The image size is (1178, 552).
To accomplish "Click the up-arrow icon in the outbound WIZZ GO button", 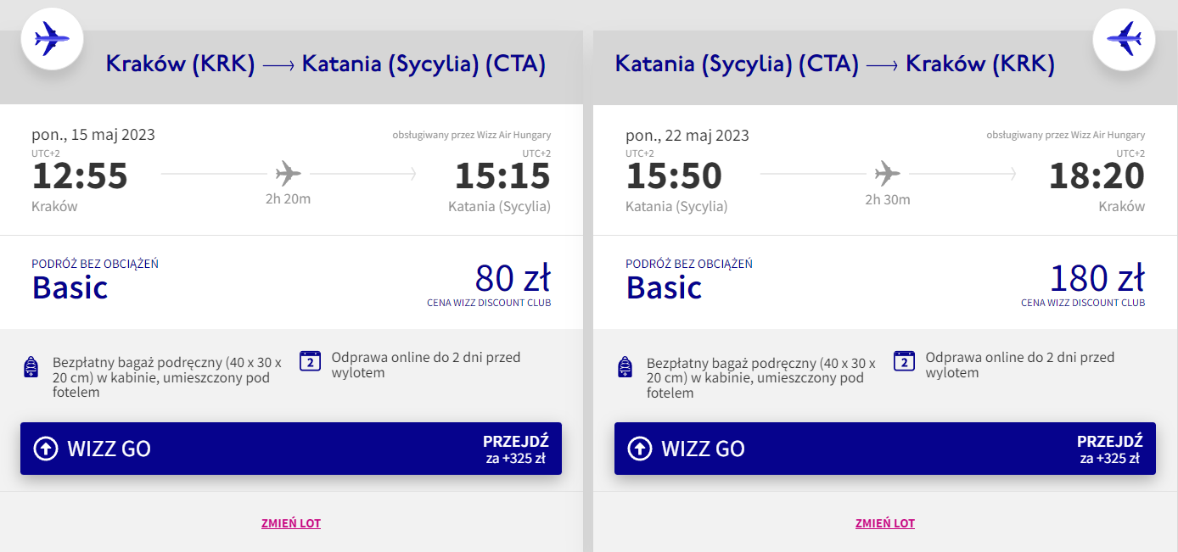I will [x=46, y=449].
